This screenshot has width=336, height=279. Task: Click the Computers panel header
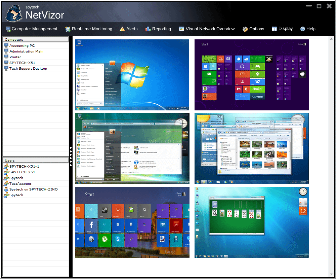coord(36,39)
